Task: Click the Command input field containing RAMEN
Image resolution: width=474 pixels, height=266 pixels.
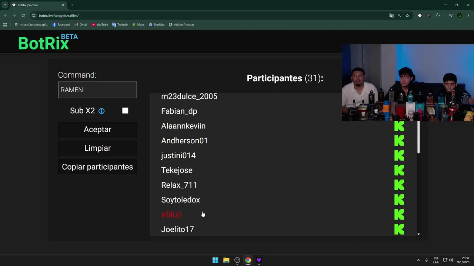Action: 97,90
